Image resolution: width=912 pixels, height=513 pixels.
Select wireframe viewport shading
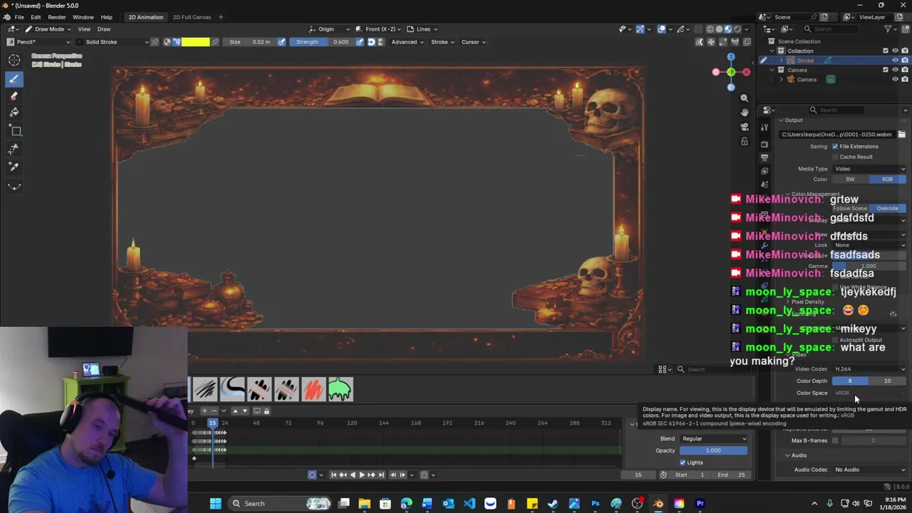[710, 29]
